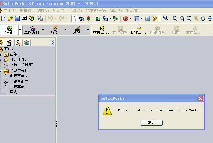Click the Undo arrow icon

(x=51, y=19)
